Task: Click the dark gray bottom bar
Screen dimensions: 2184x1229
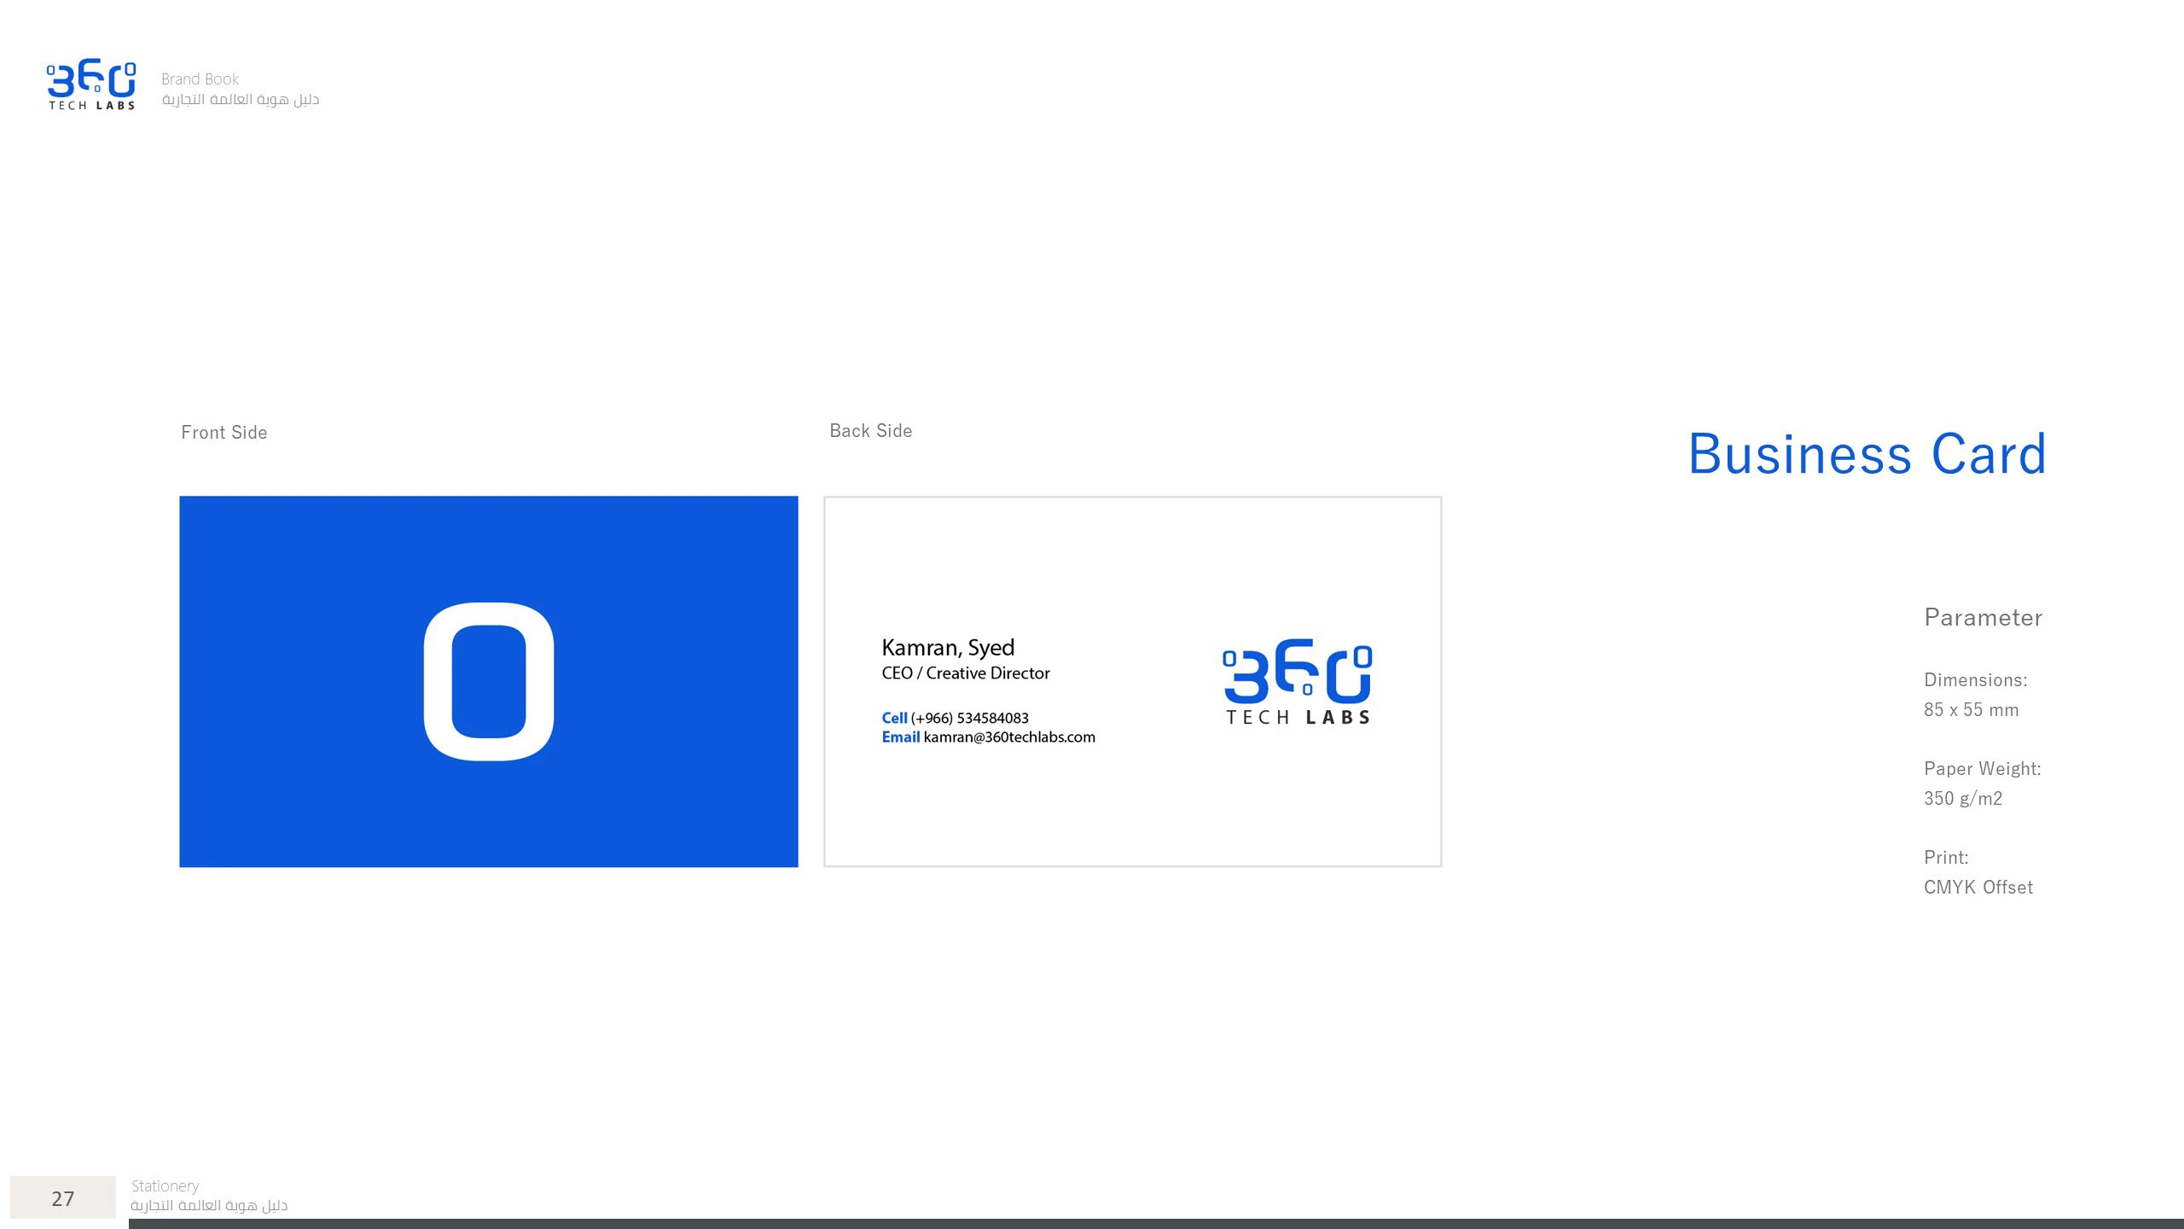Action: tap(1156, 1224)
